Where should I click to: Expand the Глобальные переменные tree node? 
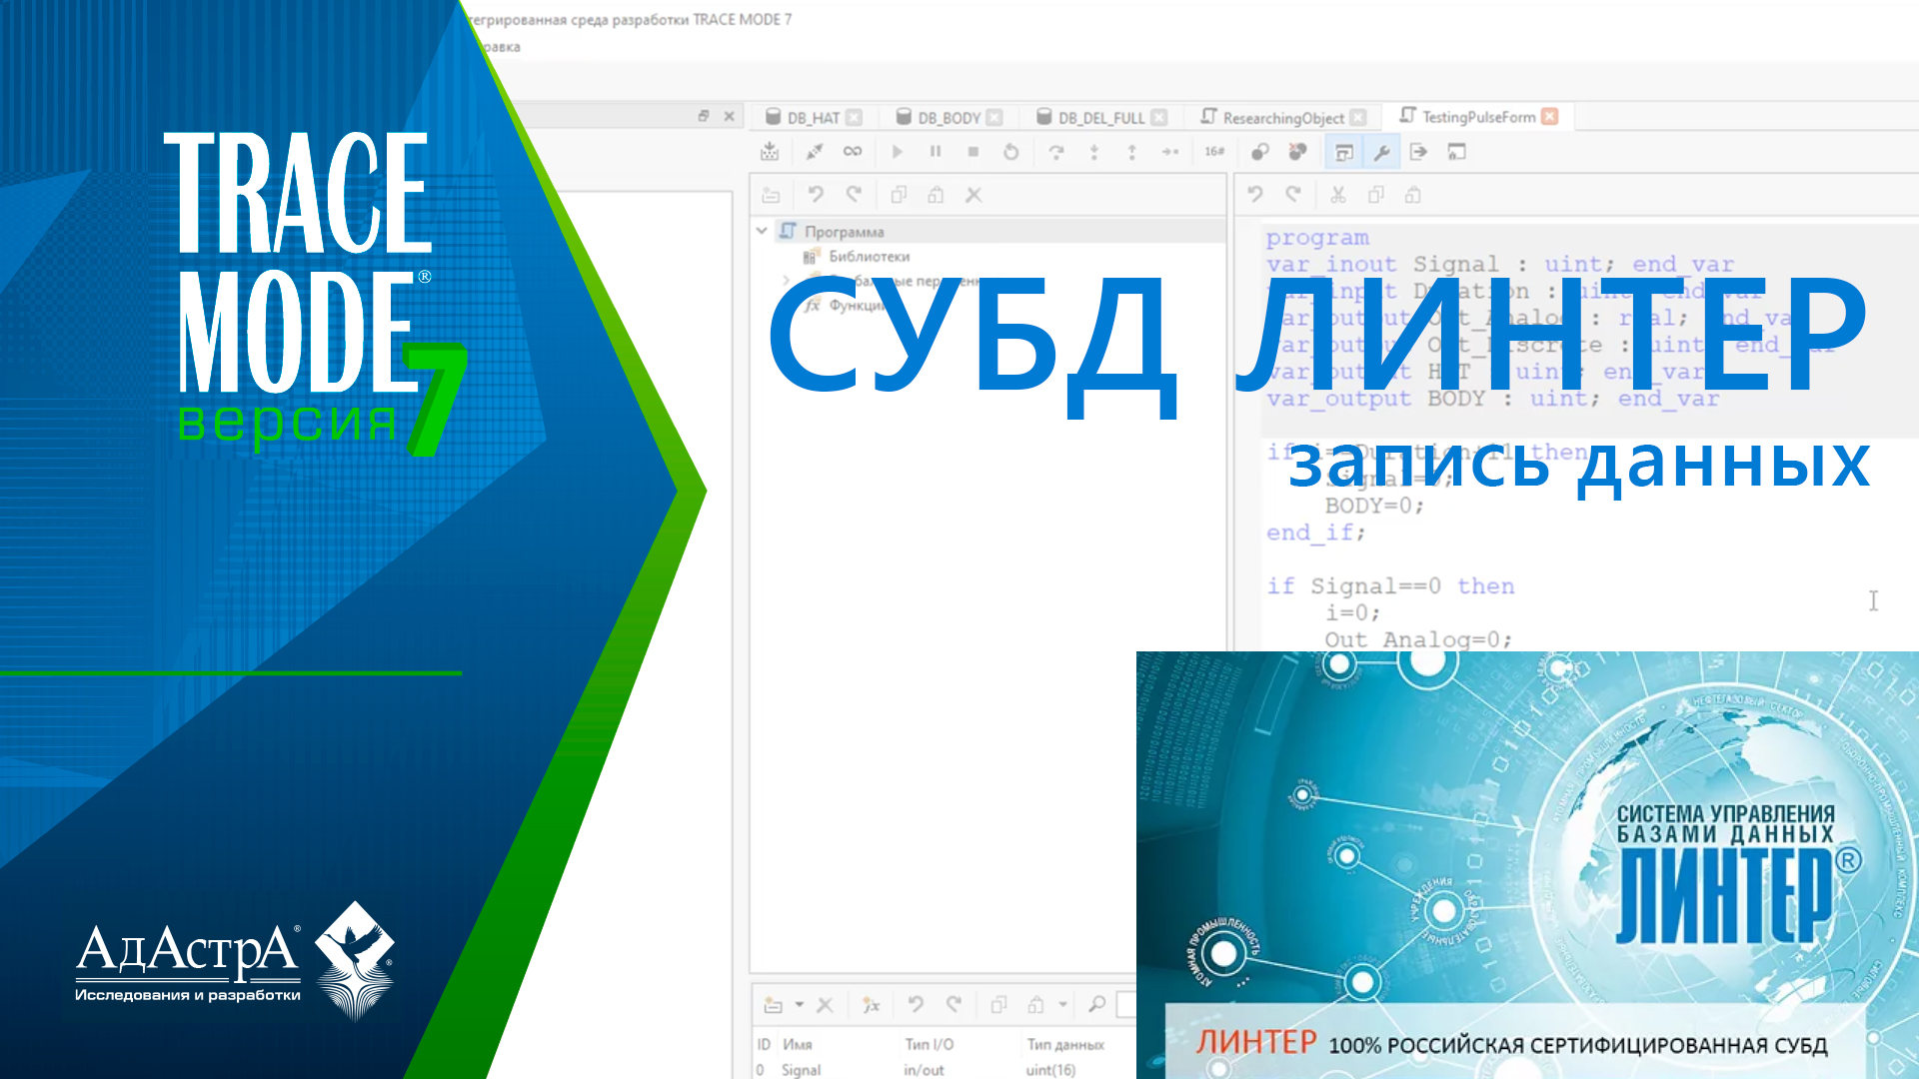785,280
